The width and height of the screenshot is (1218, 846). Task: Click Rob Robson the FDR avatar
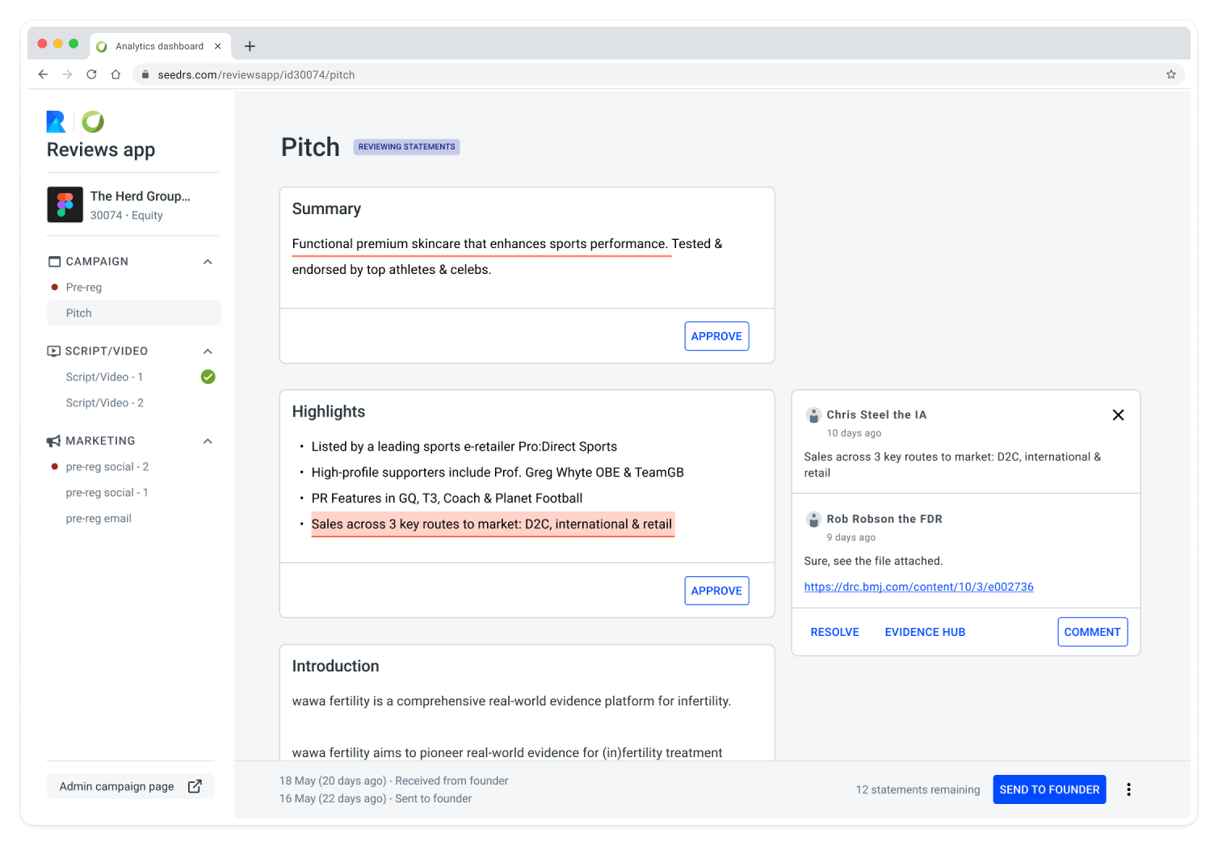coord(813,520)
